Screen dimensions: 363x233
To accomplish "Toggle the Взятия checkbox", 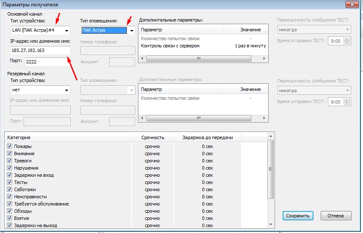I will click(9, 218).
